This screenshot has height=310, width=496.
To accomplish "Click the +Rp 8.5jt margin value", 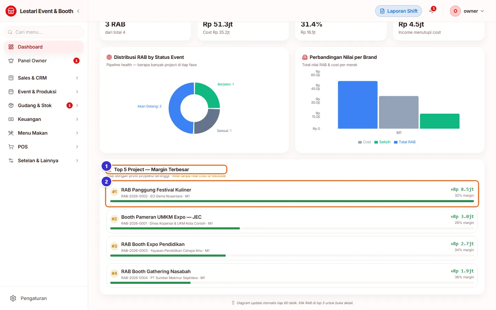I will (x=462, y=189).
